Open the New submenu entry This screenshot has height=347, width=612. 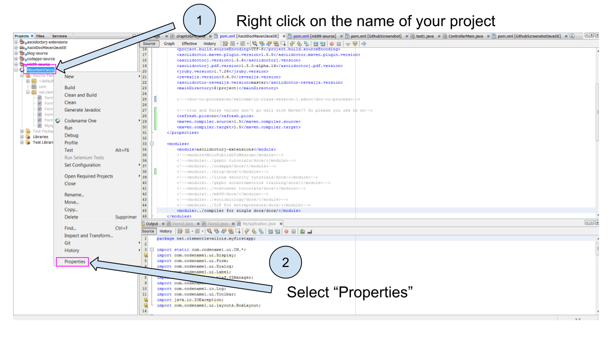point(69,77)
